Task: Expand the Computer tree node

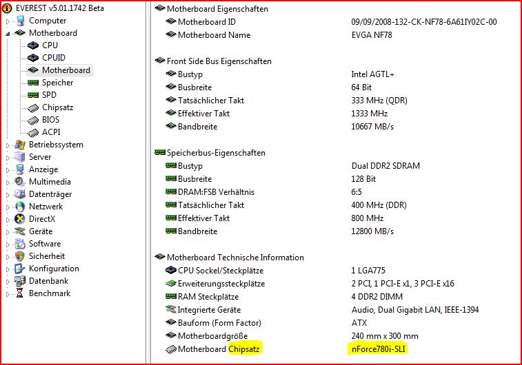Action: point(8,21)
